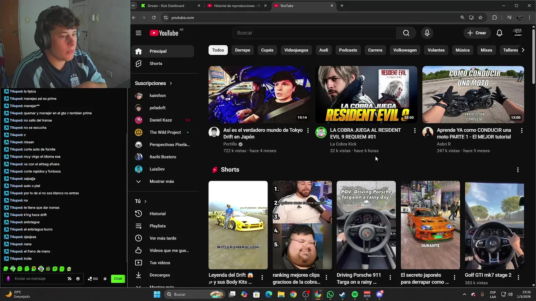The height and width of the screenshot is (301, 536).
Task: Open Discord from the taskbar
Action: tap(379, 294)
